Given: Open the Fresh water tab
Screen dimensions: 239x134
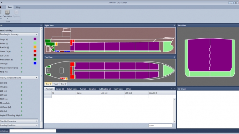Looking at the screenshot, I should tap(118, 89).
